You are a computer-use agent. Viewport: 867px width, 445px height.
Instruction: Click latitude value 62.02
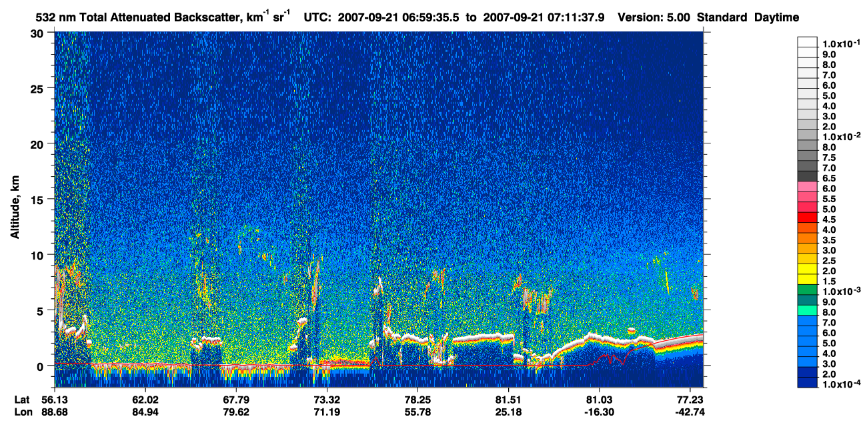pyautogui.click(x=145, y=400)
